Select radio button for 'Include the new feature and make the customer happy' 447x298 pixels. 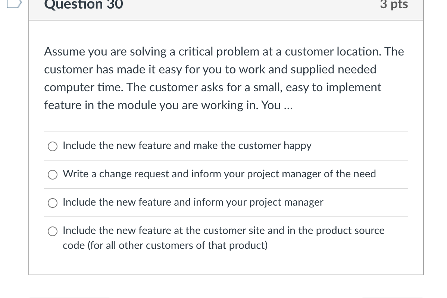(x=52, y=146)
